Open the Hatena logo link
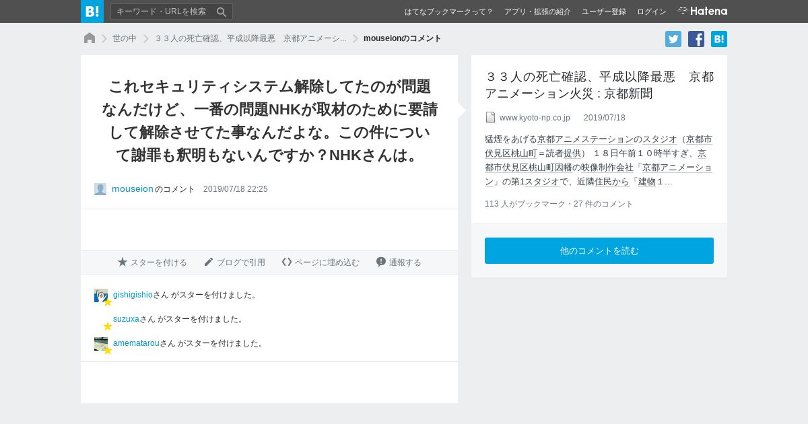This screenshot has width=808, height=424. (x=702, y=11)
